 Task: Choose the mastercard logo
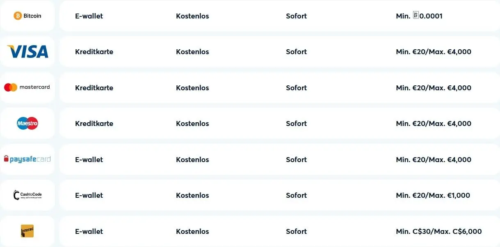(x=27, y=87)
